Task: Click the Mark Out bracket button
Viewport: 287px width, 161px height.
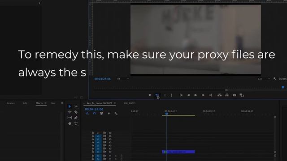Action: [171, 95]
